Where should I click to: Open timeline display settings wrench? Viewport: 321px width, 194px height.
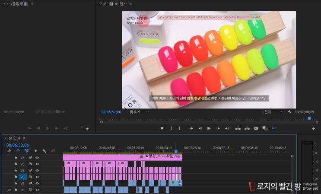pos(44,151)
